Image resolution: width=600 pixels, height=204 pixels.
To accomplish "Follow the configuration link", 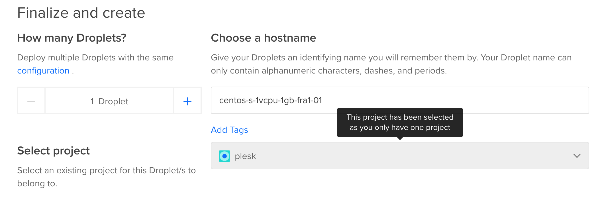I will (43, 71).
